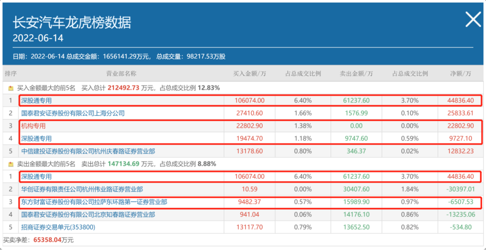
Task: Open 国泰君安证券北京知春路证券营业部 link
Action: tap(88, 215)
